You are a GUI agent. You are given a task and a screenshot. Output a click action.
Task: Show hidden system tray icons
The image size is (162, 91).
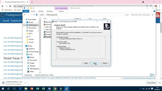pos(141,89)
